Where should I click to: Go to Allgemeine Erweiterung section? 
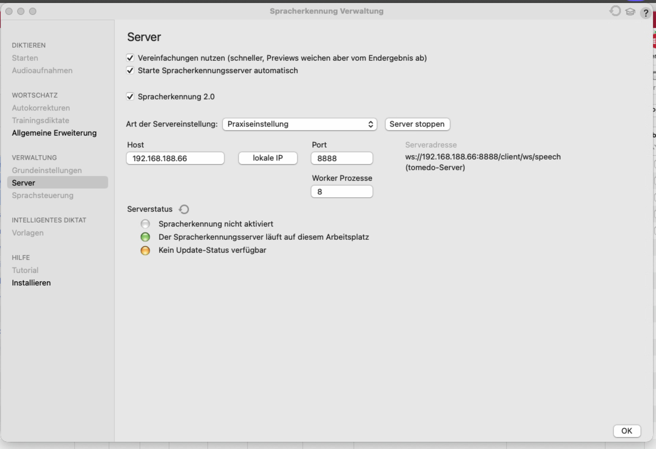pos(54,133)
